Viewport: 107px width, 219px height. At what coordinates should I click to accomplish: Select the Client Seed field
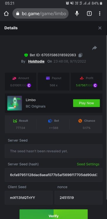click(29, 198)
